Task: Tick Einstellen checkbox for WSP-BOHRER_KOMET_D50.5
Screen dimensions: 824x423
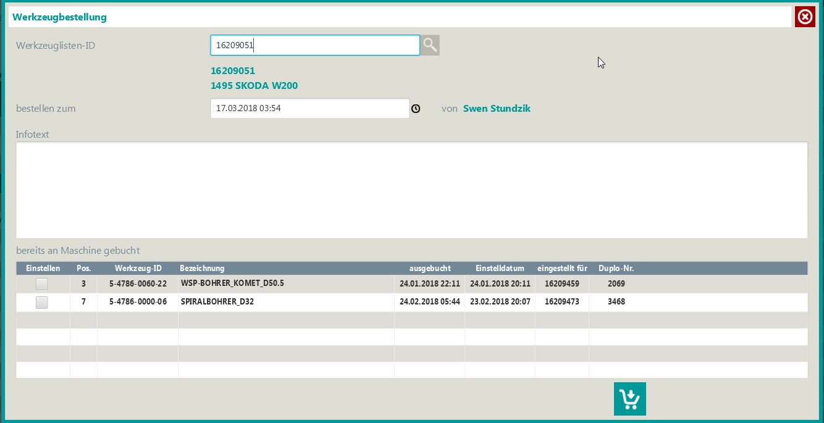Action: point(42,284)
